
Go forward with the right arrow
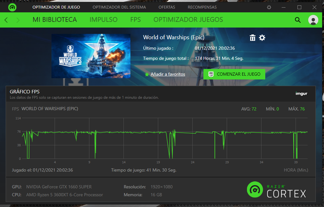click(18, 20)
